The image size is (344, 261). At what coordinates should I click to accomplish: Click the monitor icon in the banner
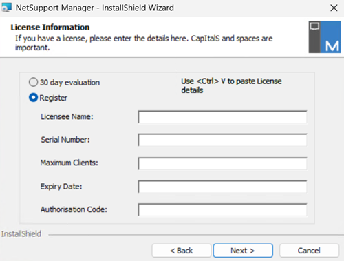[314, 26]
